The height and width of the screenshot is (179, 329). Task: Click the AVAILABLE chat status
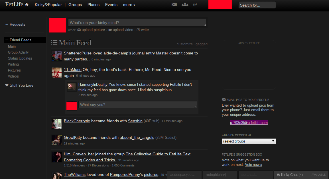coord(318,175)
